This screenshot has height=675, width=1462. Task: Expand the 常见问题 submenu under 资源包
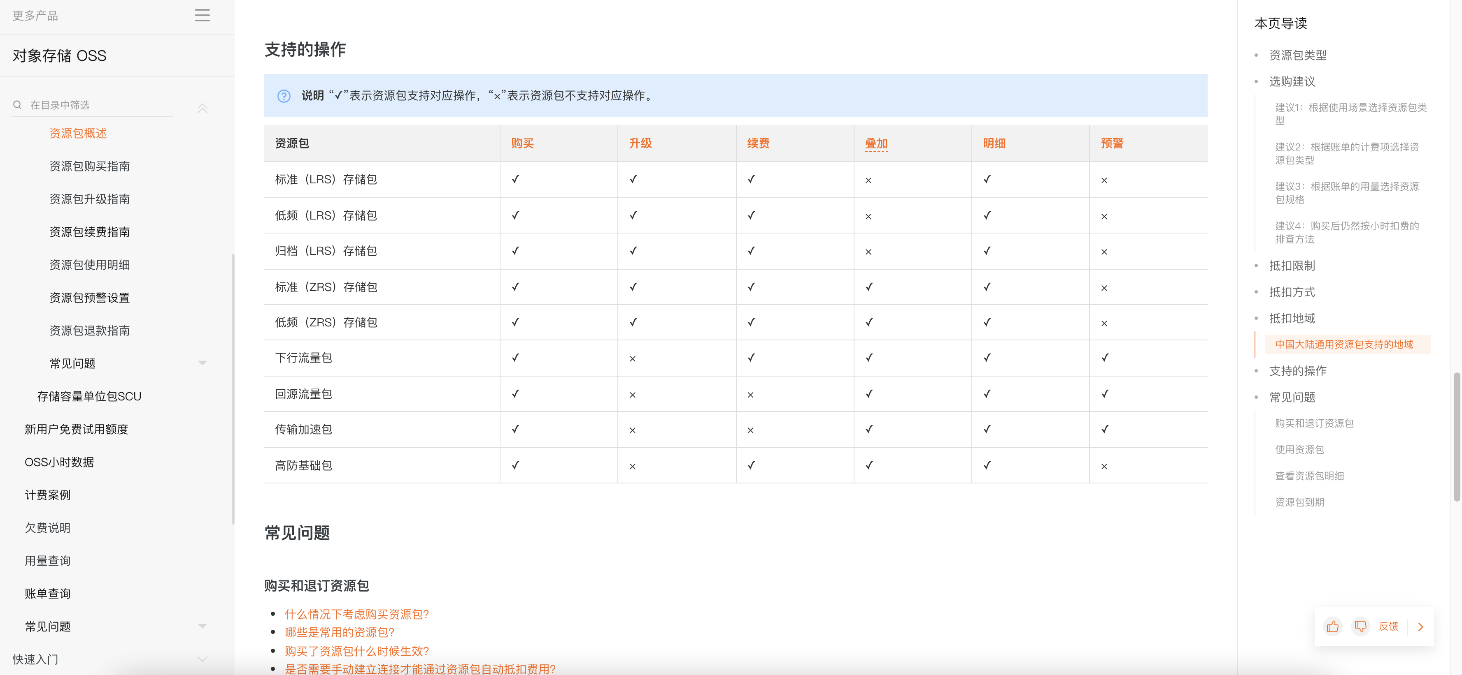202,363
